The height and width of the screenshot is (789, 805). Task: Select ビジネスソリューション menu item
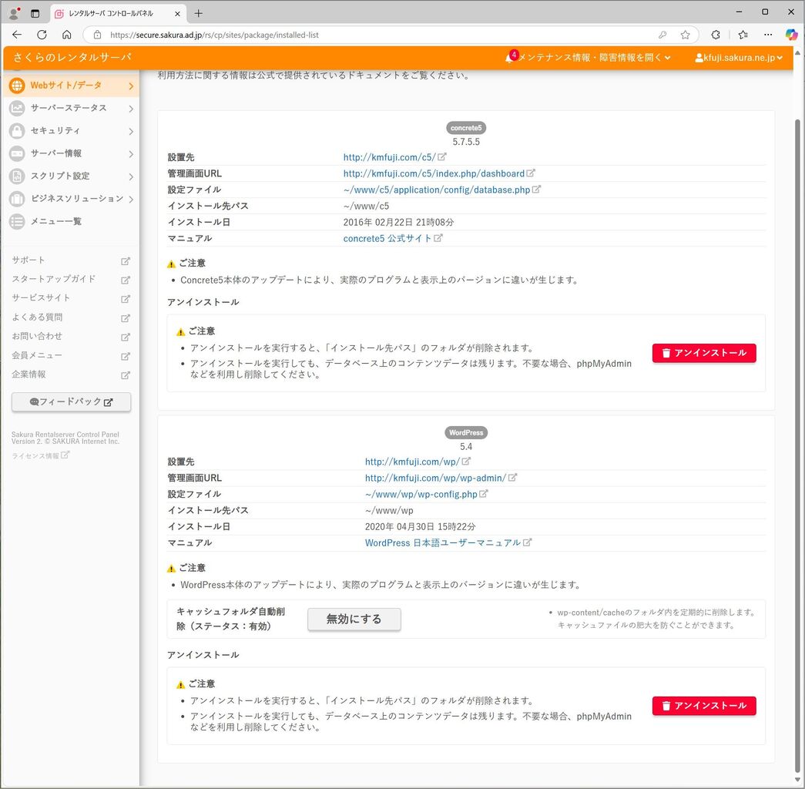click(x=72, y=198)
